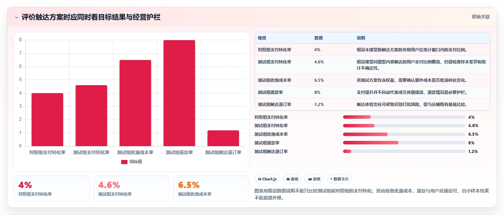Click the 数据 column header

coord(318,38)
